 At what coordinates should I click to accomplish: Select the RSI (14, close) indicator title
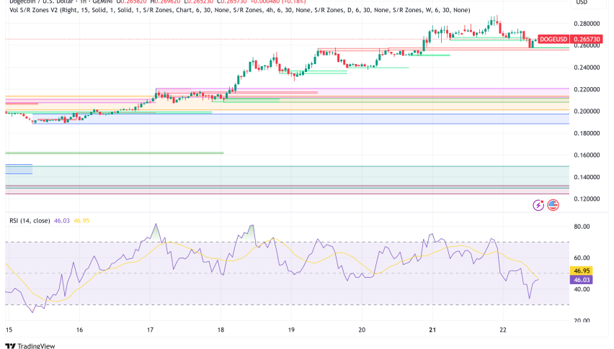click(x=30, y=221)
